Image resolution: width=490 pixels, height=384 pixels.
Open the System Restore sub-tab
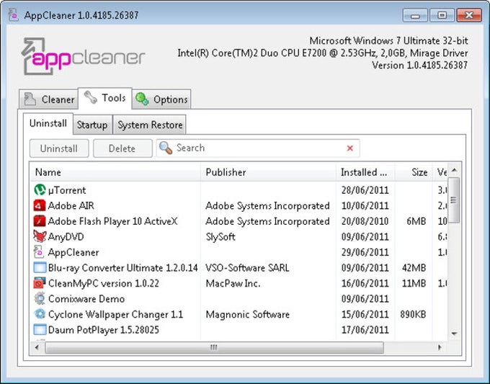pos(150,125)
